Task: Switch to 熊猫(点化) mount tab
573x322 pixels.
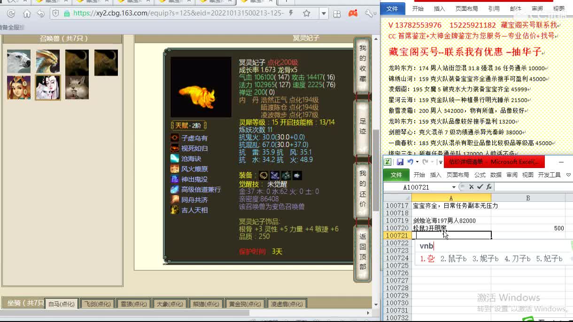Action: [205, 304]
